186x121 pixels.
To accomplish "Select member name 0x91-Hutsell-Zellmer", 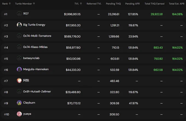I will (x=37, y=92).
